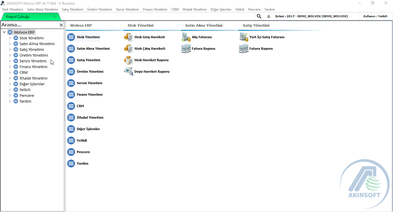The image size is (393, 212).
Task: Clear the Arama search box with X
Action: click(x=61, y=25)
